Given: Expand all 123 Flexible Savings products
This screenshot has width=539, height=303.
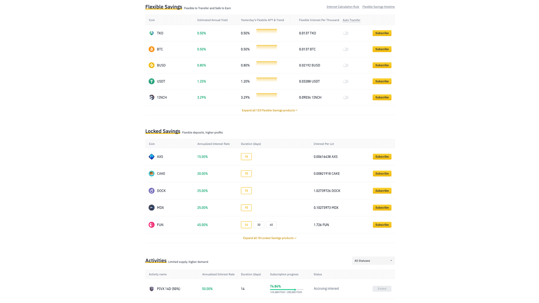Looking at the screenshot, I should (269, 110).
